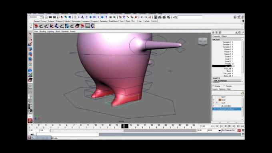272x153 pixels.
Task: Click the current frame number field
Action: coord(205,126)
